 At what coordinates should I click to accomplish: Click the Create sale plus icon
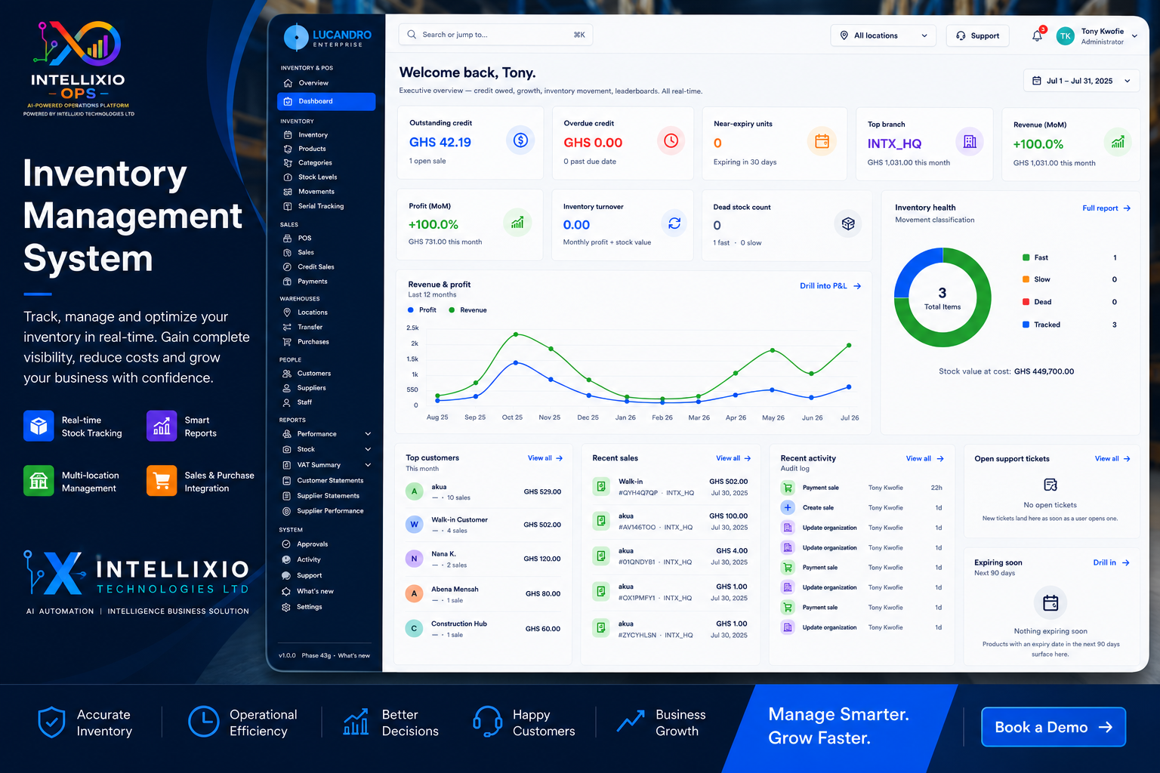[788, 507]
